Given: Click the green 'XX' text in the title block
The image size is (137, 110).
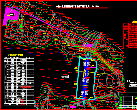Looking at the screenshot, I should 122,95.
